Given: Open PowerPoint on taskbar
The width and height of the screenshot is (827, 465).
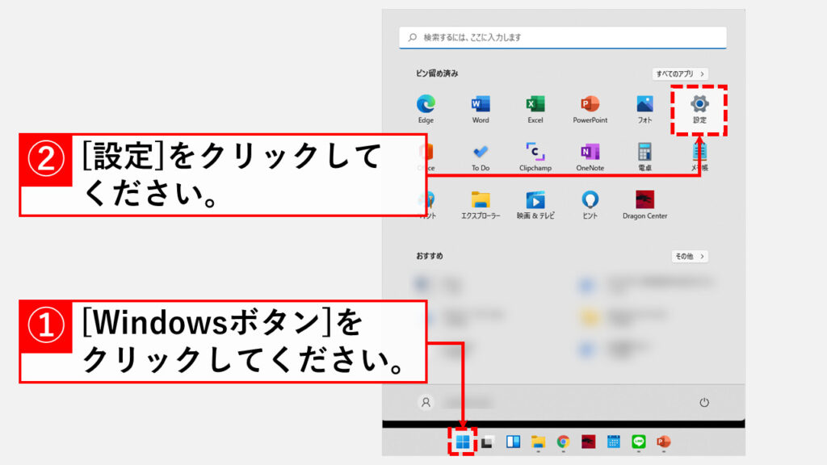Looking at the screenshot, I should pyautogui.click(x=664, y=442).
